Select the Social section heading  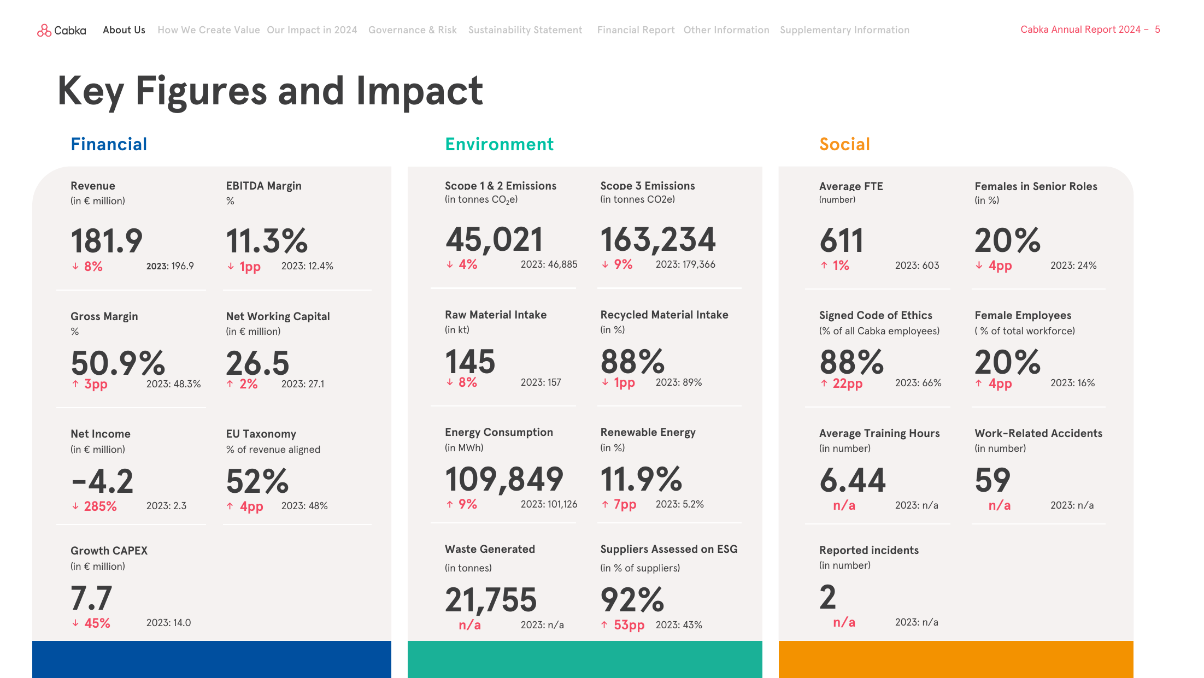[x=844, y=144]
